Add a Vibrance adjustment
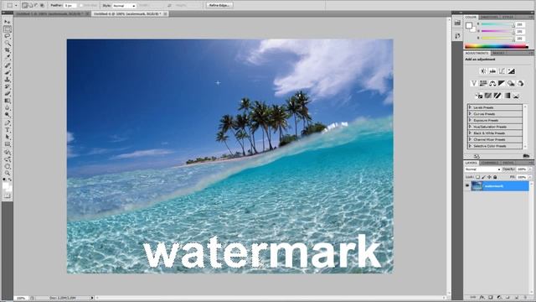536x302 pixels. tap(474, 83)
